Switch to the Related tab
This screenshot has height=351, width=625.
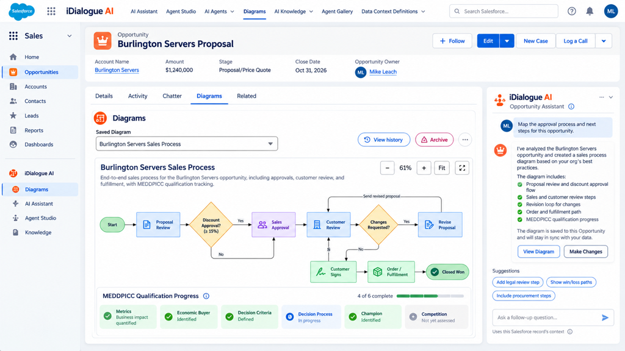coord(247,96)
